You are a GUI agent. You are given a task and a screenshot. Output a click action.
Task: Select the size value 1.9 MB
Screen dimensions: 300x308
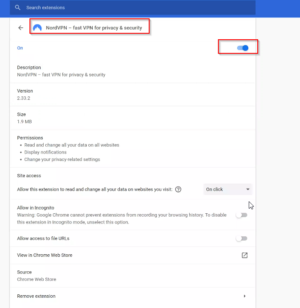click(24, 122)
